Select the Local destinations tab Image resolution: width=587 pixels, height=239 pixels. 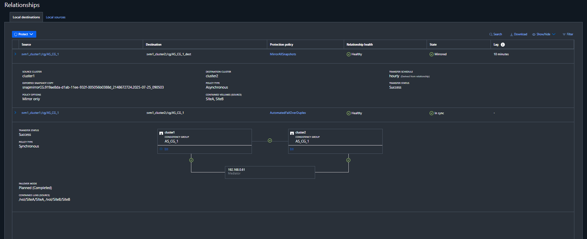pos(26,17)
